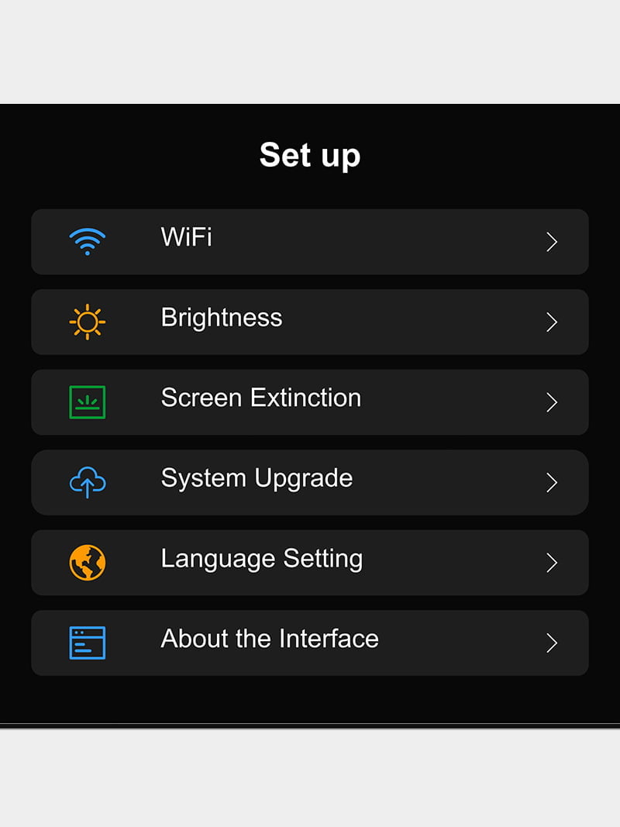Open System Upgrade using its chevron arrow

[x=552, y=483]
